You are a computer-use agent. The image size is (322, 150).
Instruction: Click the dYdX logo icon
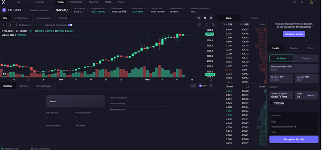pos(3,2)
